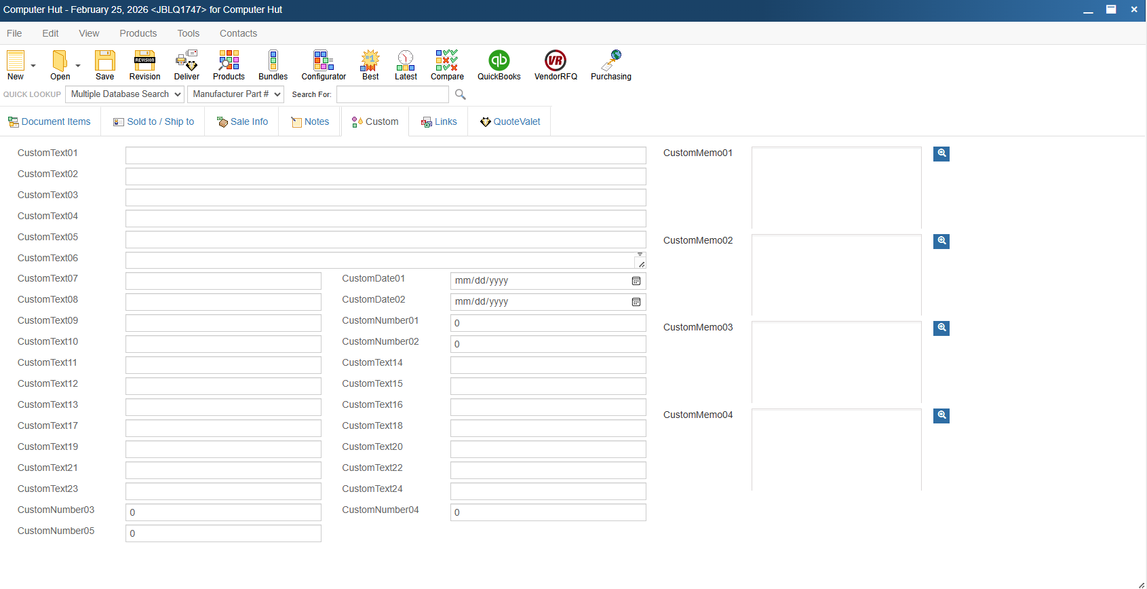This screenshot has width=1147, height=589.
Task: Open Purchasing from the toolbar
Action: (611, 61)
